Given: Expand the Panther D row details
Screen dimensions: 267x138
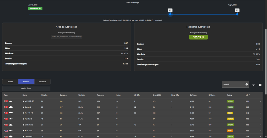Looking at the screenshot, I should [261, 119].
